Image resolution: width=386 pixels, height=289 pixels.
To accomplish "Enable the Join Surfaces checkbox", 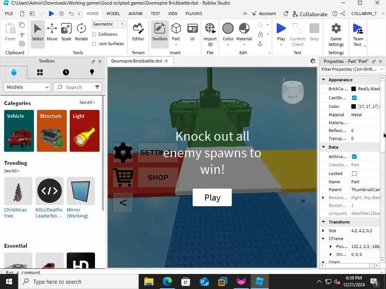I will click(94, 44).
